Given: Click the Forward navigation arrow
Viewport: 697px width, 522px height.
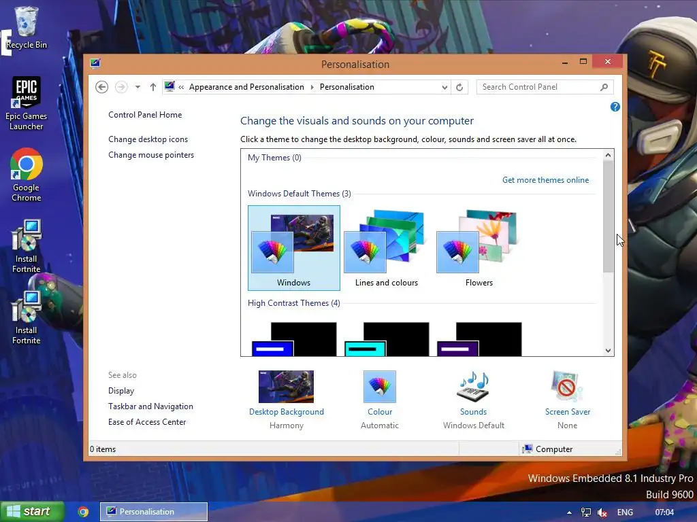Looking at the screenshot, I should point(121,87).
